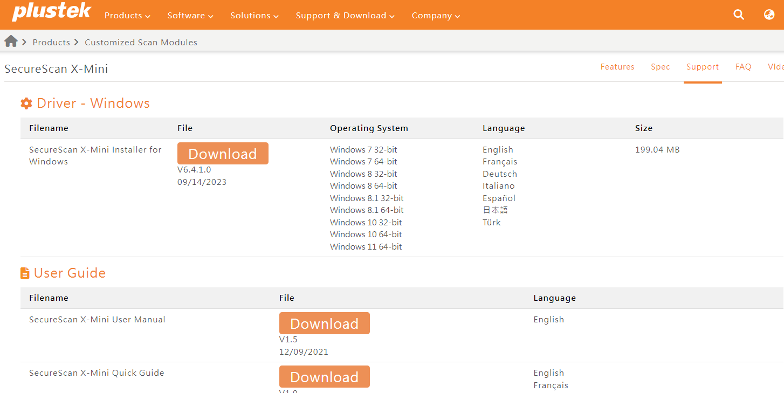Click Deutsch in driver languages
The height and width of the screenshot is (393, 784).
coord(500,174)
